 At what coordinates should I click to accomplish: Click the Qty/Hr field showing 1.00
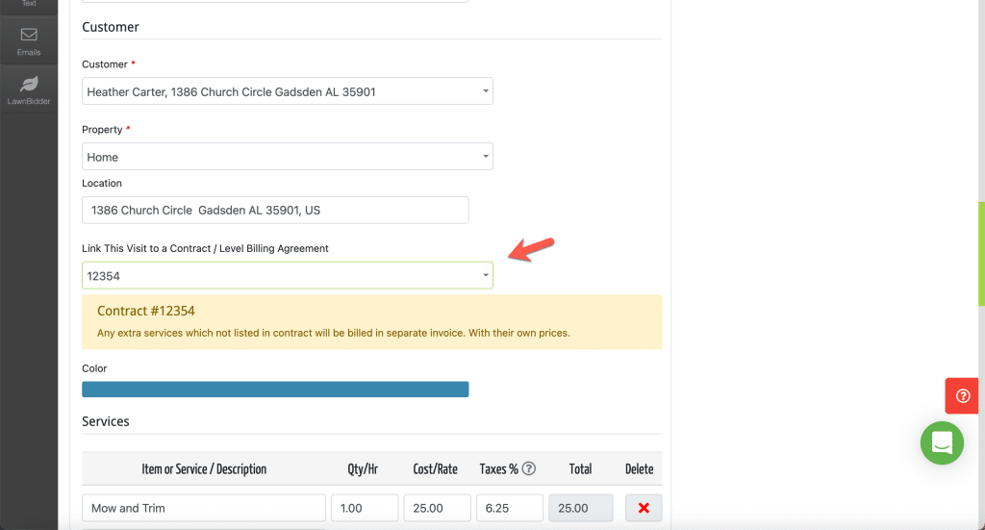click(365, 508)
